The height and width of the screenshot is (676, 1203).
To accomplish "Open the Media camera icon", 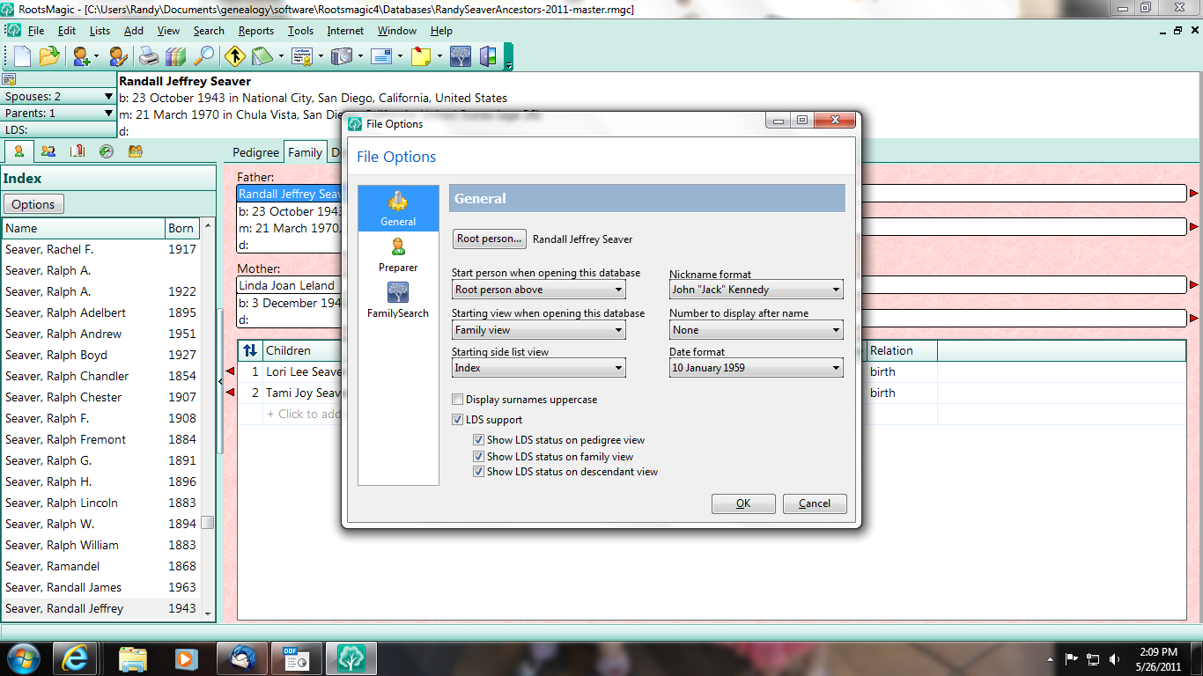I will point(342,56).
